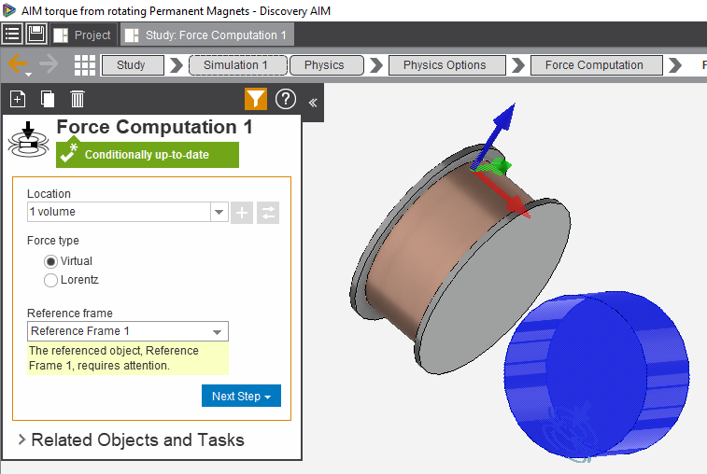The height and width of the screenshot is (474, 707).
Task: Click the '1 volume' location field
Action: (x=119, y=212)
